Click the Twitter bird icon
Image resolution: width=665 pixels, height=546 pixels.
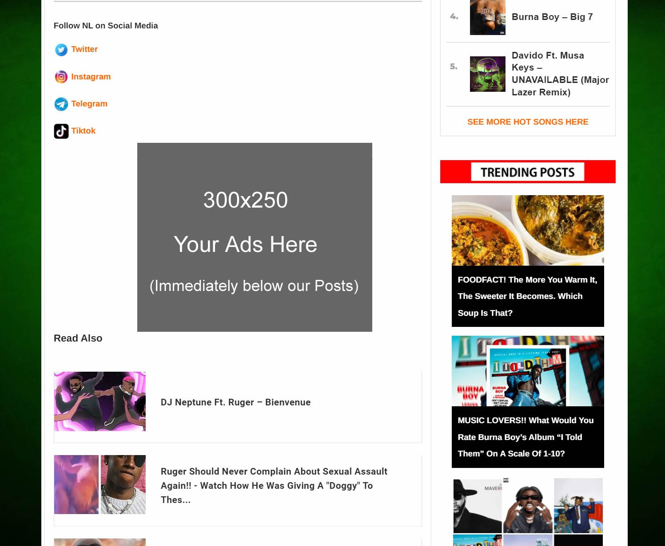pyautogui.click(x=61, y=50)
